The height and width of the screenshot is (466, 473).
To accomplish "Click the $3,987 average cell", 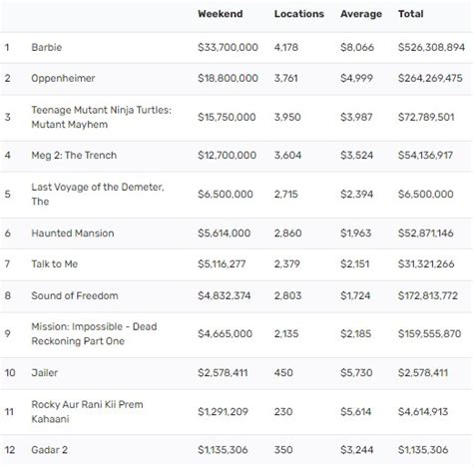I will pyautogui.click(x=356, y=117).
